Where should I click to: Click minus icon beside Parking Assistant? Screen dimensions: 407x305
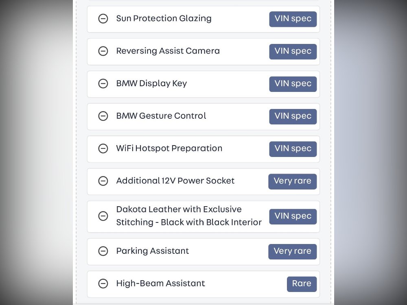[x=103, y=251]
